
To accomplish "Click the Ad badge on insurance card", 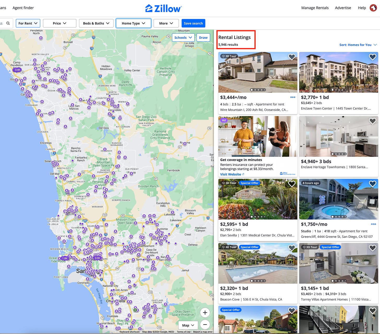I will click(x=224, y=120).
